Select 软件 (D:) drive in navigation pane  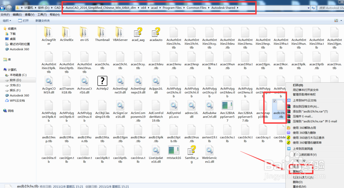(x=15, y=80)
